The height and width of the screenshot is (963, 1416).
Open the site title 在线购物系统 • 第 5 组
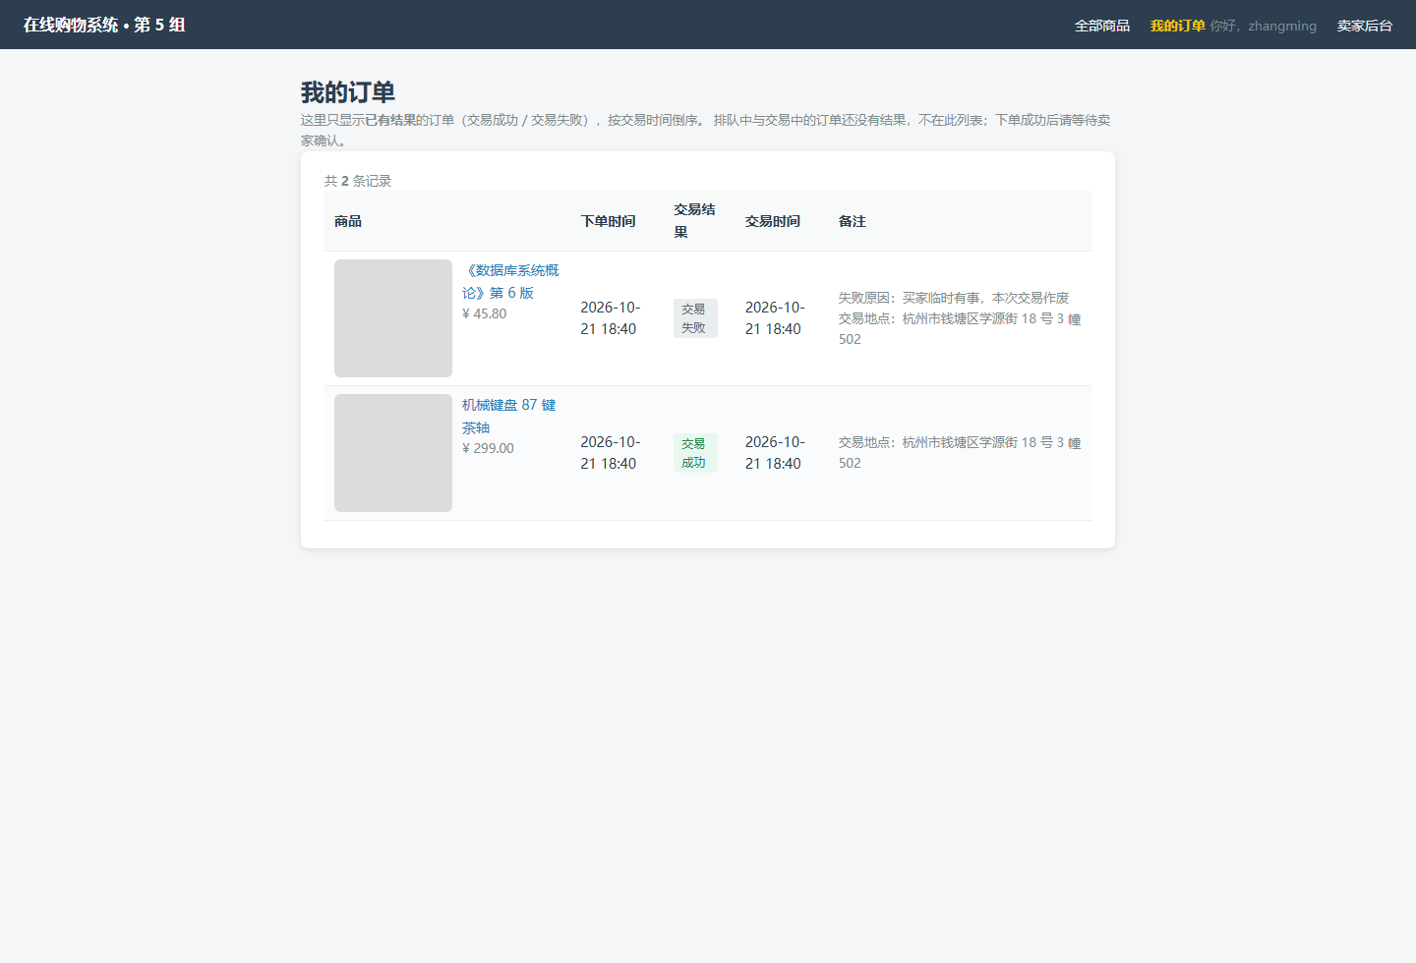tap(104, 25)
